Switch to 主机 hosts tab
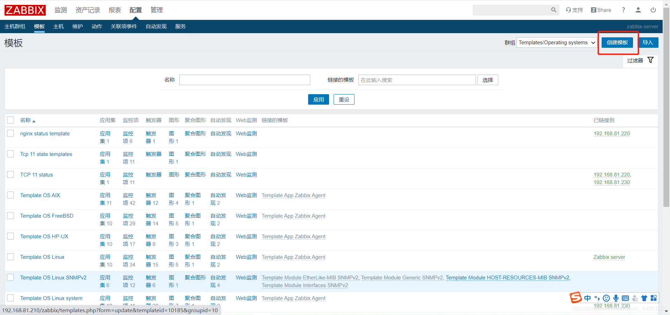 coord(59,27)
